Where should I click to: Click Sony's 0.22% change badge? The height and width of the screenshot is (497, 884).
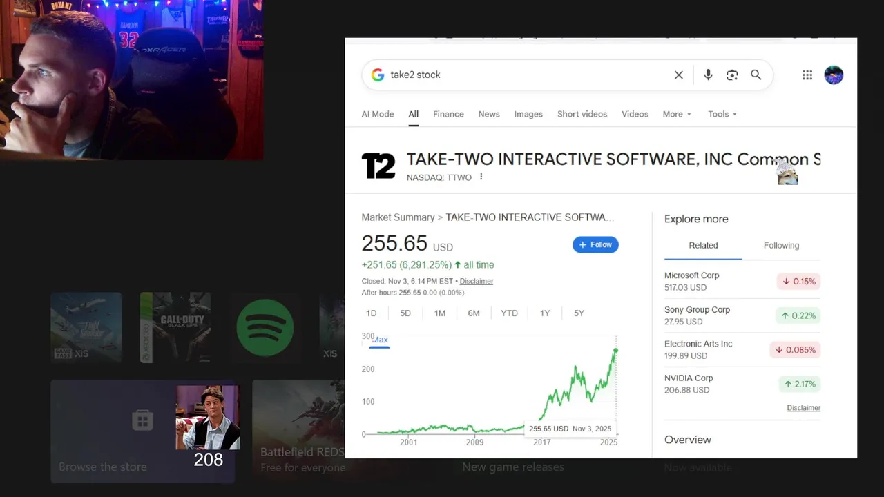(798, 315)
